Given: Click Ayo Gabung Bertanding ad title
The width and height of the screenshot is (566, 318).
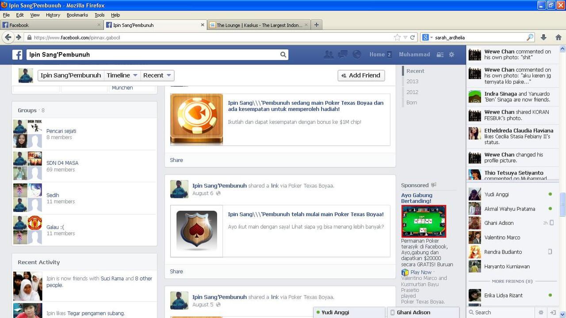Looking at the screenshot, I should click(417, 198).
